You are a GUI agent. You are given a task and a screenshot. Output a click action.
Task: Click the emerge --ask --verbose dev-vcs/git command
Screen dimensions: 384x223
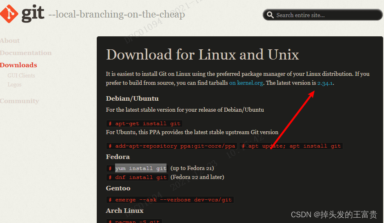(170, 200)
